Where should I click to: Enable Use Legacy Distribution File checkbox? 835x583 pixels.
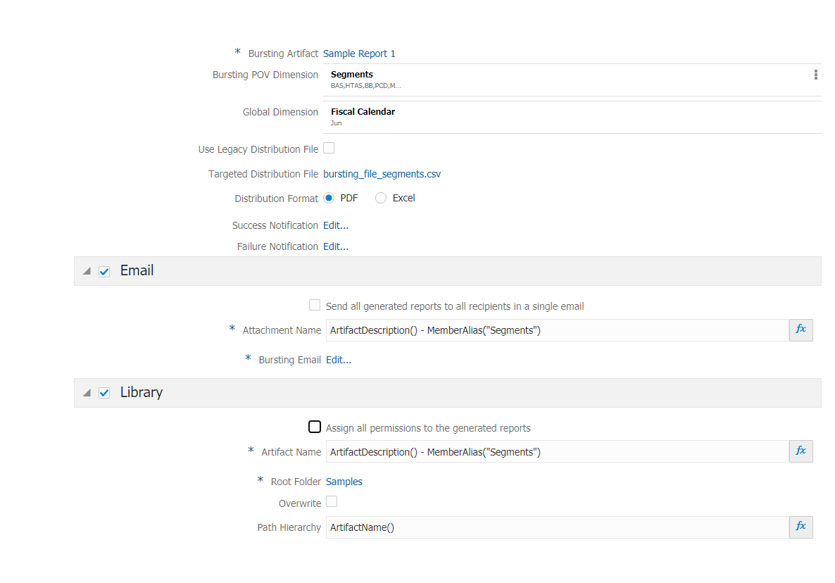[x=329, y=148]
